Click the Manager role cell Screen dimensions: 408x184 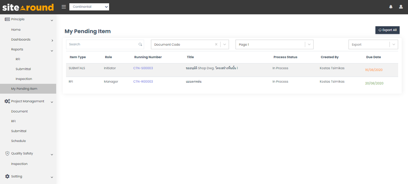coord(111,82)
